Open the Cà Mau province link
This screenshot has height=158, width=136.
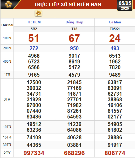(115, 22)
